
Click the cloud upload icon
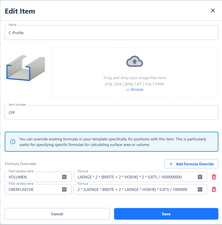click(x=135, y=62)
